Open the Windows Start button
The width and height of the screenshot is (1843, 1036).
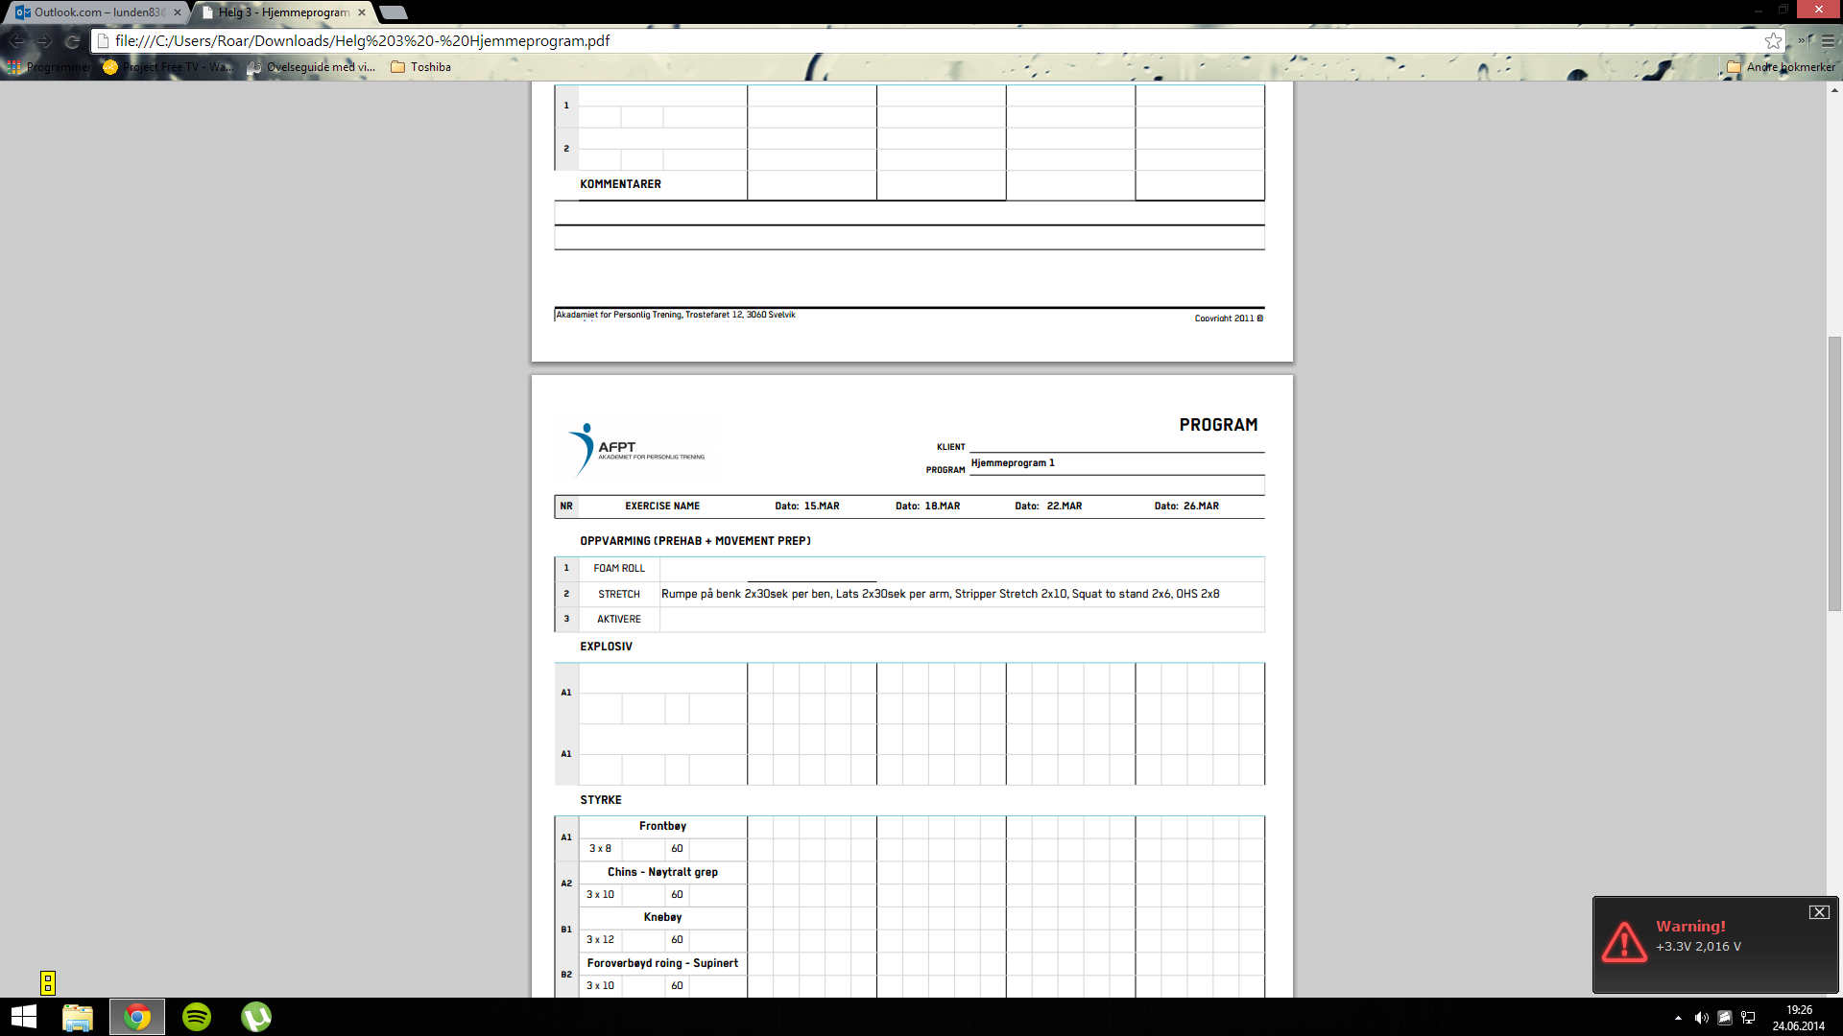24,1017
